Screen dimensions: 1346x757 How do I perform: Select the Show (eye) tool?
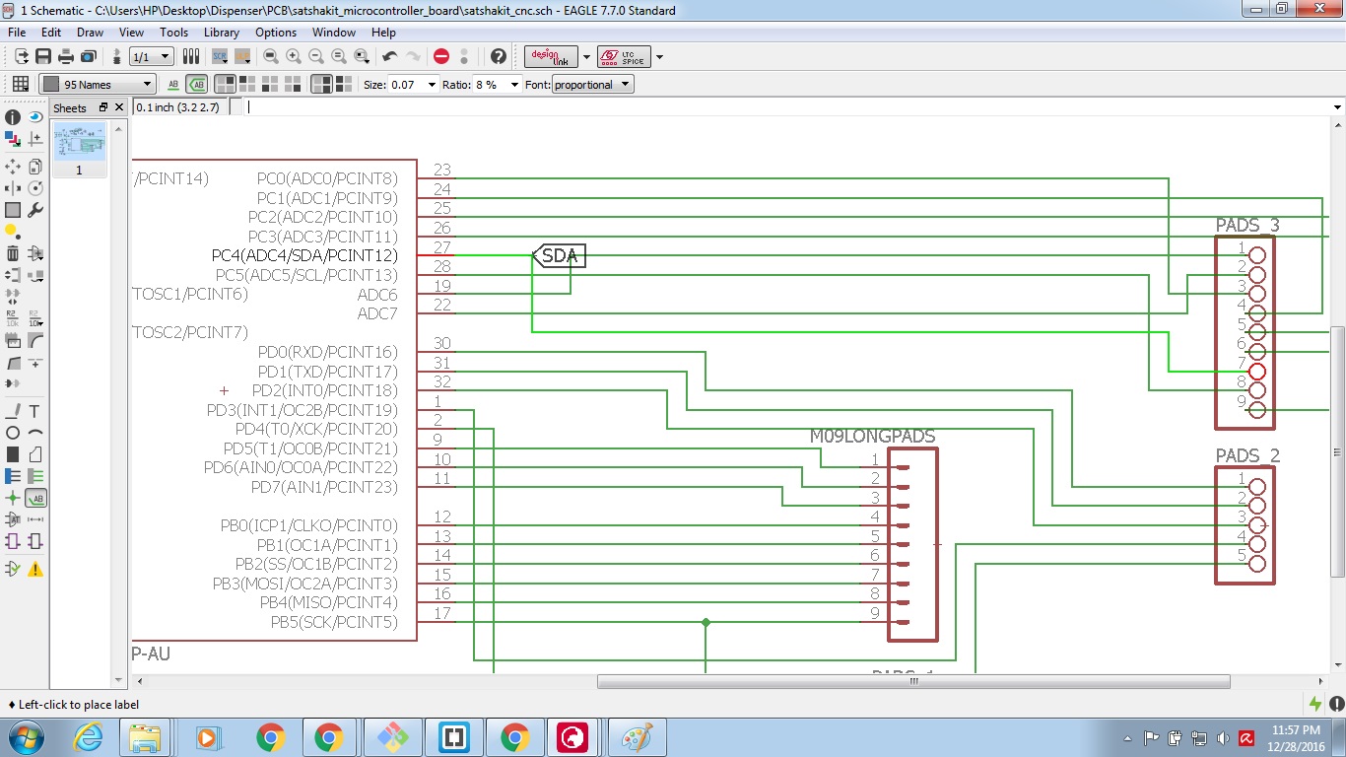35,117
